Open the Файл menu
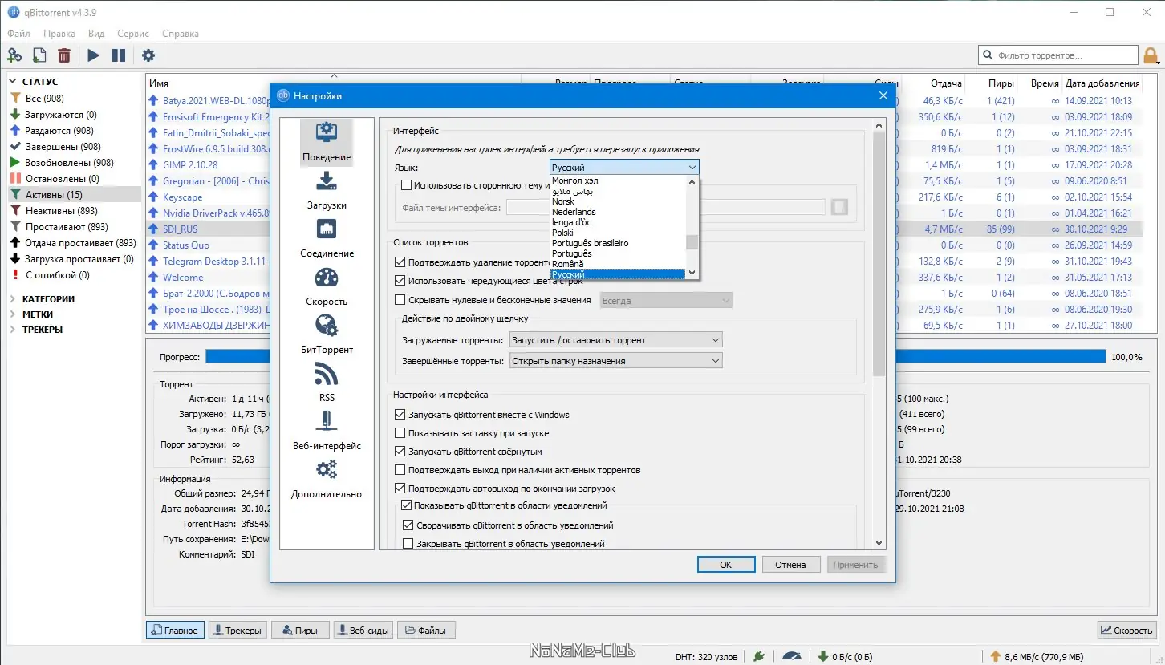 (x=18, y=34)
